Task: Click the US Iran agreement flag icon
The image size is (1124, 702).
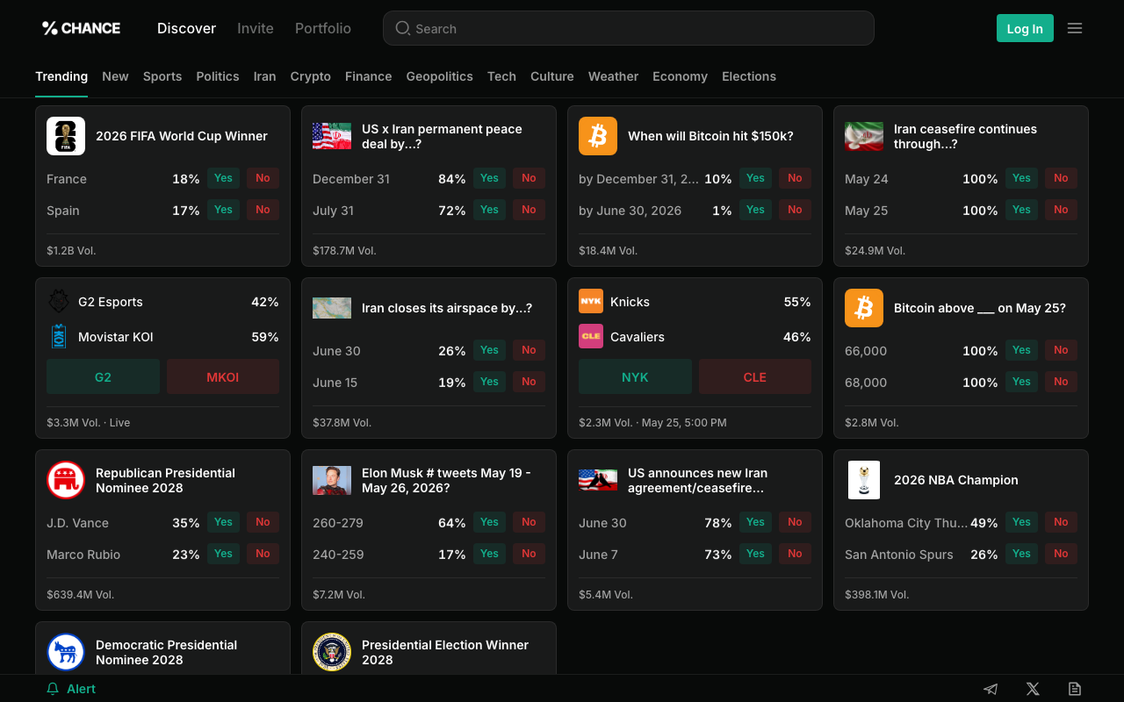Action: 598,480
